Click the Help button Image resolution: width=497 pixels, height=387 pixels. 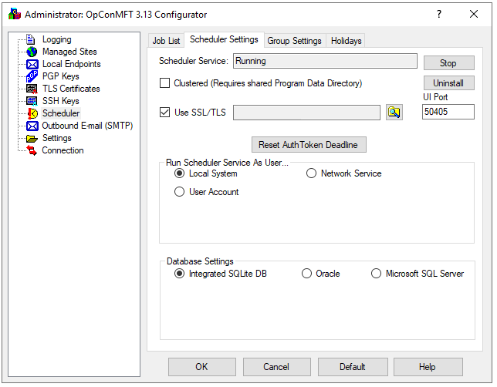(428, 367)
